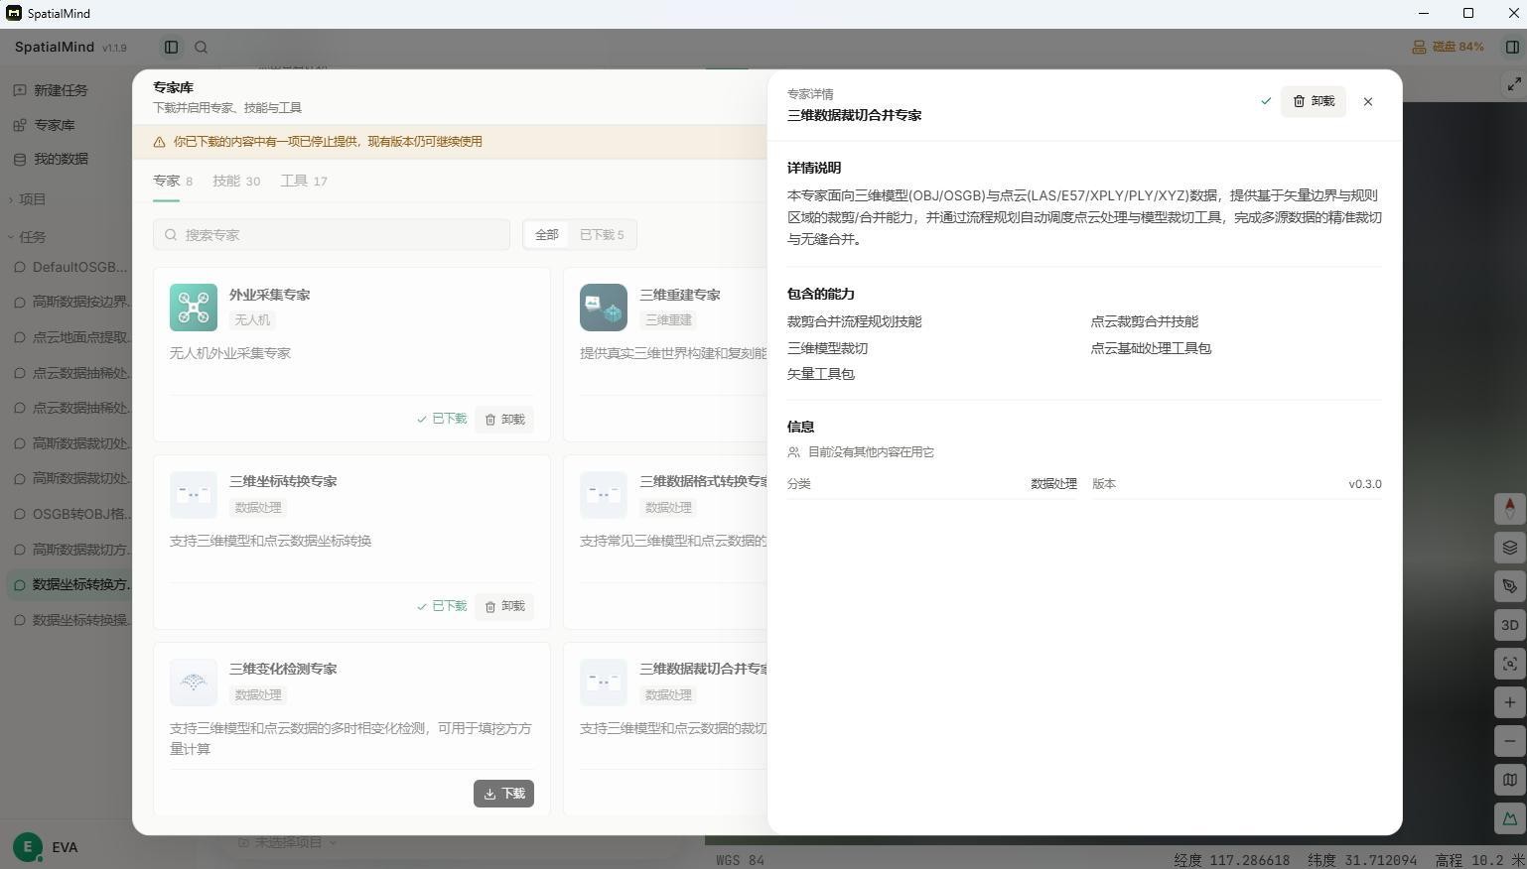Select the 全部 filter toggle
Viewport: 1527px width, 869px height.
[x=547, y=235]
